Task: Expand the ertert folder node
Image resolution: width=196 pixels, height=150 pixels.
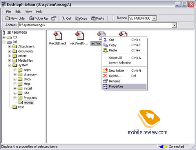Action: pos(9,56)
